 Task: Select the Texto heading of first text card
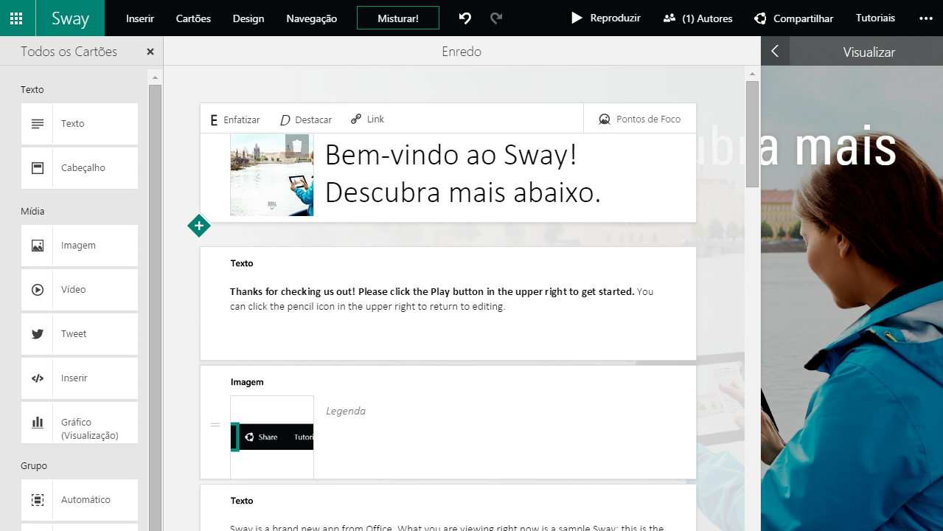click(x=242, y=263)
